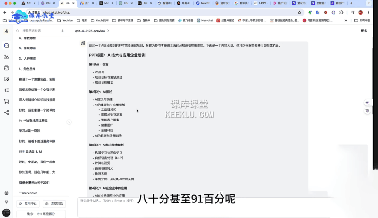Open the browser extensions puzzle icon

pyautogui.click(x=341, y=13)
